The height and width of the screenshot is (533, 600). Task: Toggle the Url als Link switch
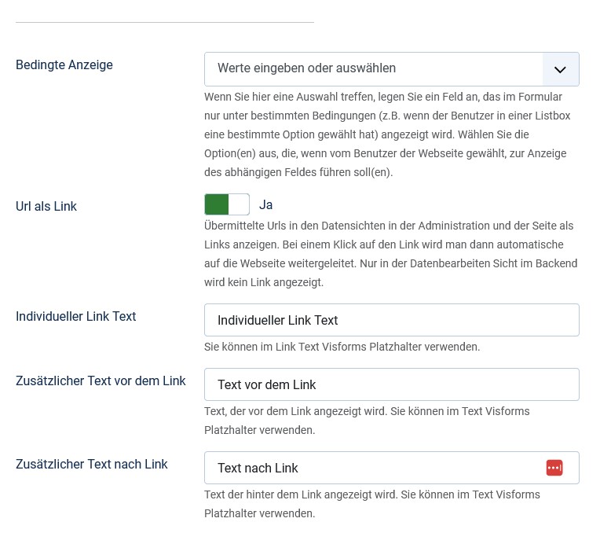point(227,204)
